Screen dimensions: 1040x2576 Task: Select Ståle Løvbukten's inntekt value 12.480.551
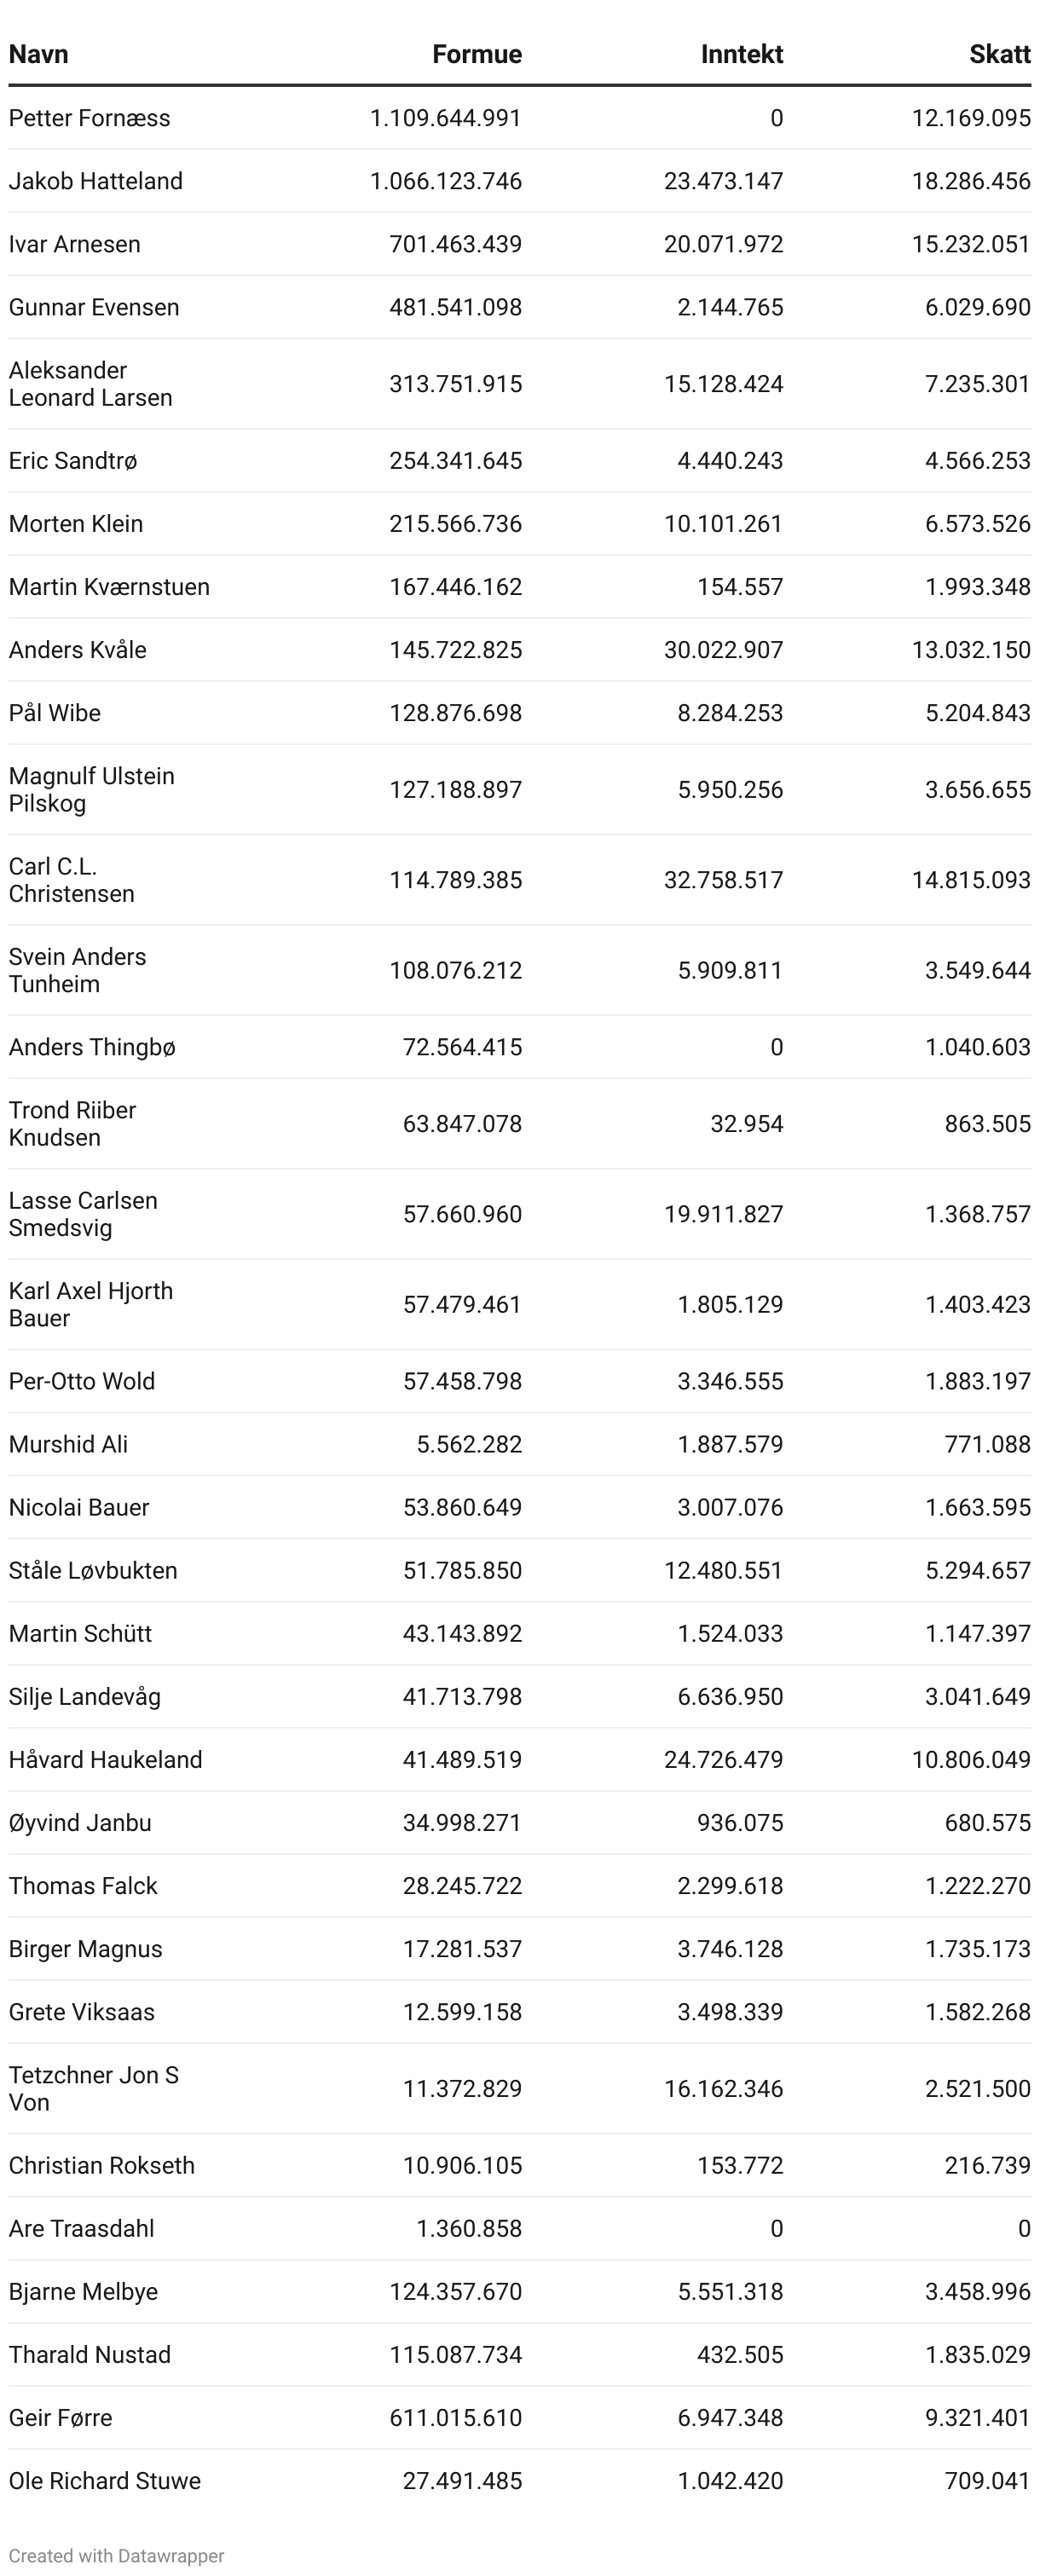[x=723, y=1570]
